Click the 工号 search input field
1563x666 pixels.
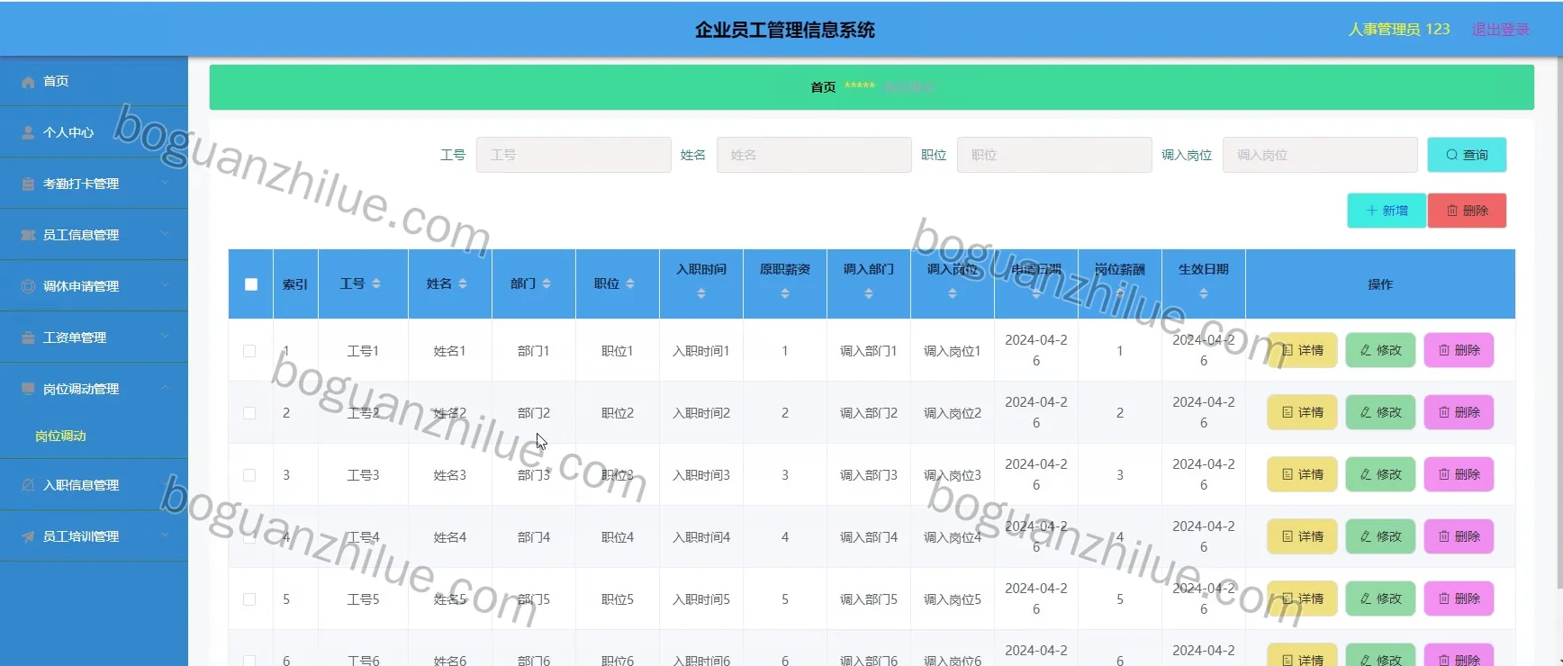[574, 155]
